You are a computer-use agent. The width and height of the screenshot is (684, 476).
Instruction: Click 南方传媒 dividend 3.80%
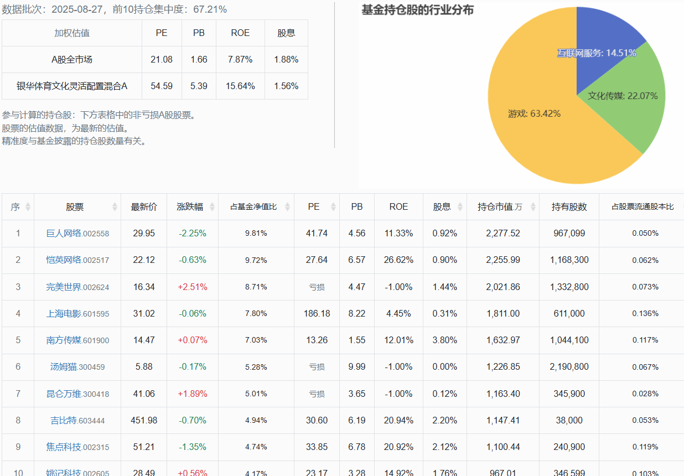(444, 340)
